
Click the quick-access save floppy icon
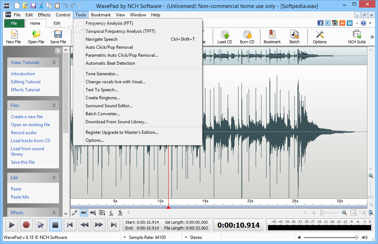tap(33, 5)
